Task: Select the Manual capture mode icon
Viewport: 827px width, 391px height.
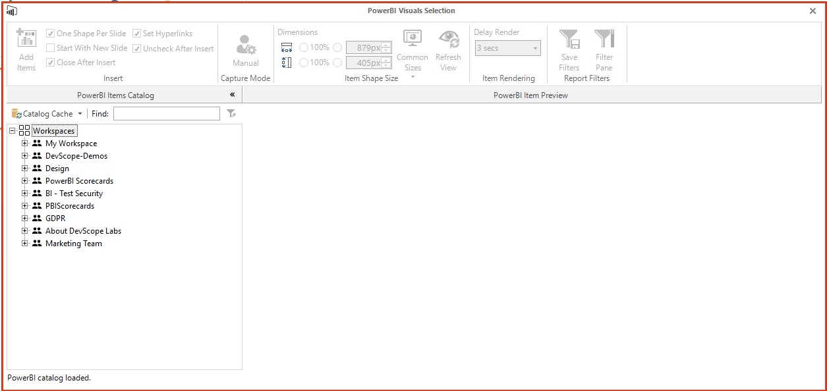Action: [x=245, y=46]
